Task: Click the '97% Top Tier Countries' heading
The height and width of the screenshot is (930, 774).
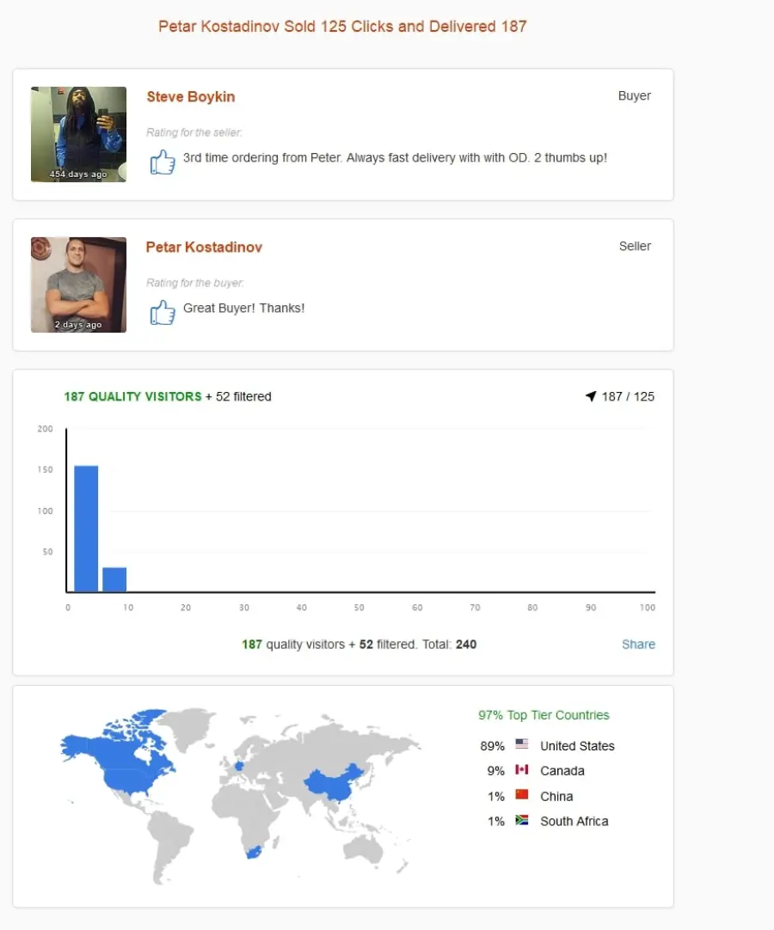Action: tap(544, 715)
